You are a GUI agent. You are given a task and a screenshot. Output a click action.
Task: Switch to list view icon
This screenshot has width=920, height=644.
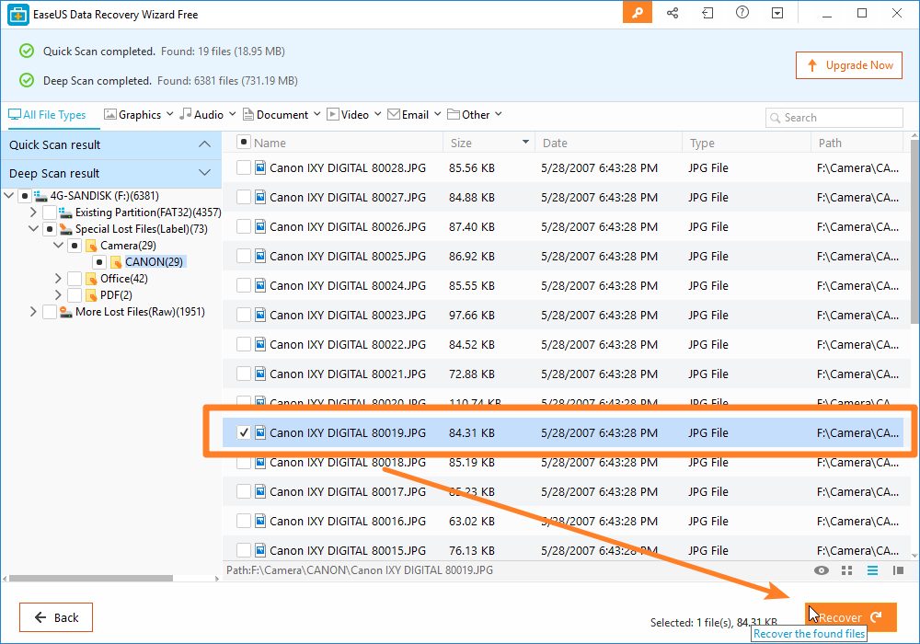pos(872,570)
